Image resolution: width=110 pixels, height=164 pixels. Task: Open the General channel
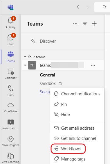pyautogui.click(x=48, y=75)
